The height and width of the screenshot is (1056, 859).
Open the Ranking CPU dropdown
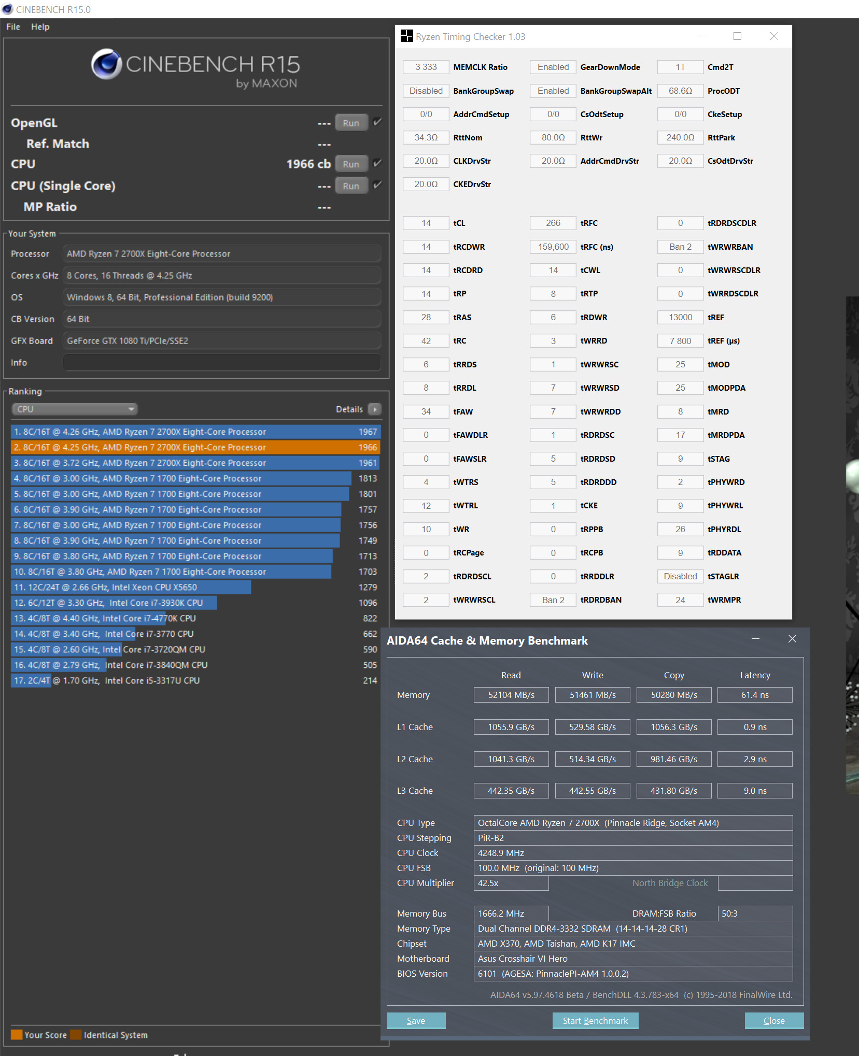pos(75,409)
